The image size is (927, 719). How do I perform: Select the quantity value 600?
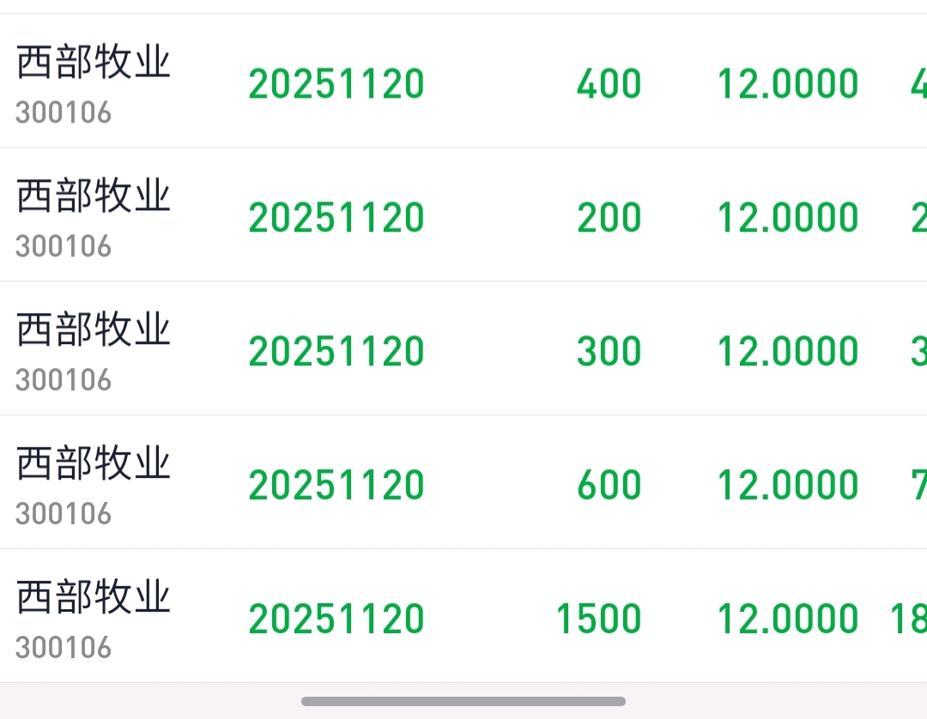(609, 486)
